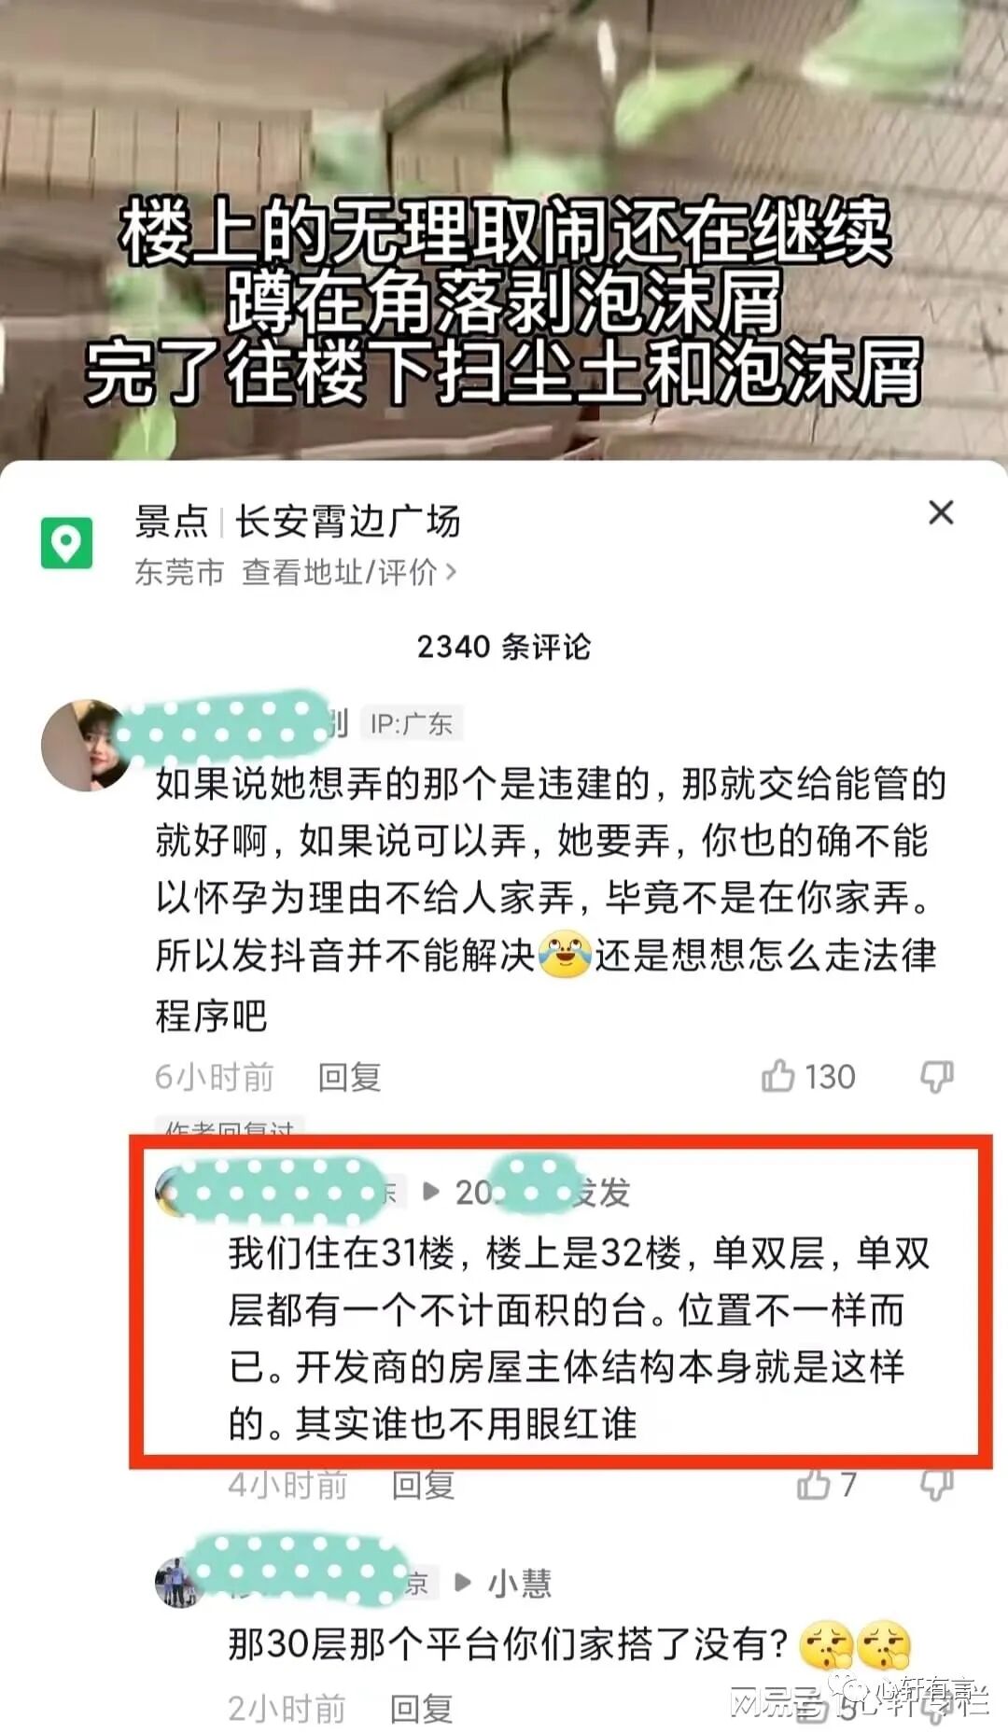The height and width of the screenshot is (1733, 1008).
Task: Tap the IP:广东 tag
Action: 411,723
